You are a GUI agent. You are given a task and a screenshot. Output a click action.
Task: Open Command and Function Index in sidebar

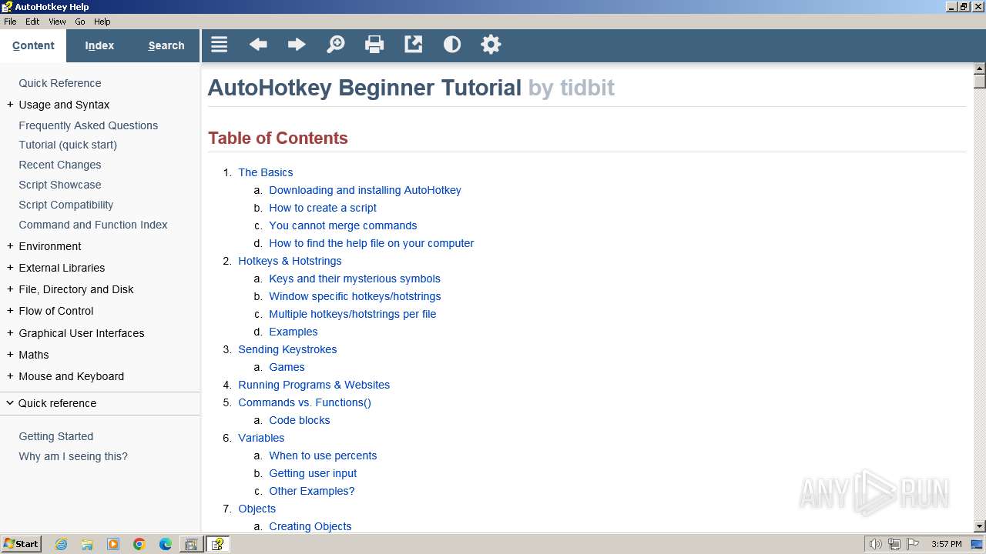click(93, 225)
